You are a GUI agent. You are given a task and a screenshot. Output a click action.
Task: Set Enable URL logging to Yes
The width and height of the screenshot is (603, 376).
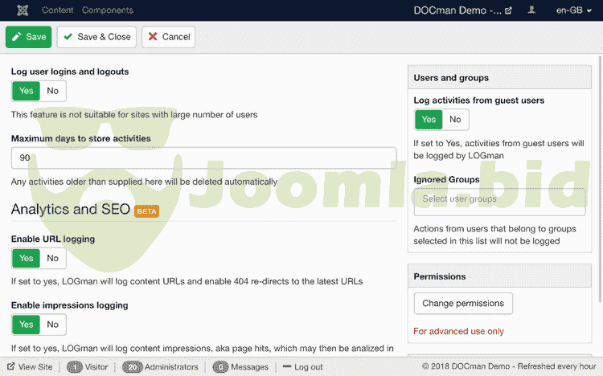click(26, 258)
